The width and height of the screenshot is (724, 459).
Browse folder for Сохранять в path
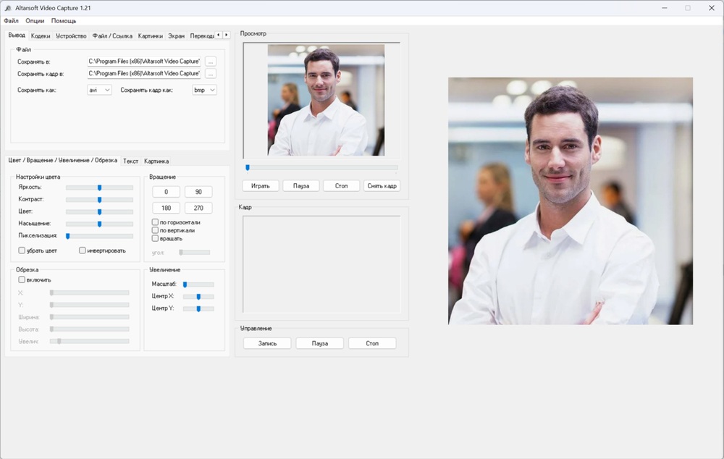211,62
